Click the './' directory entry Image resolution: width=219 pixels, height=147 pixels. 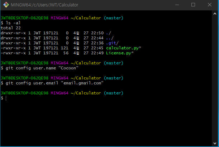[109, 33]
